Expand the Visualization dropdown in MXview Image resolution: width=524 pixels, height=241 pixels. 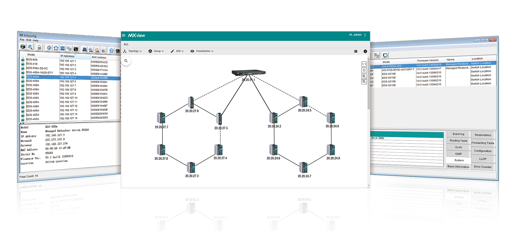(x=202, y=51)
